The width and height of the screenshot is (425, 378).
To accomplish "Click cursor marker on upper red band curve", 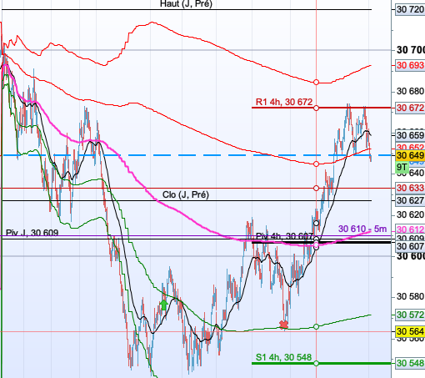I will click(316, 82).
